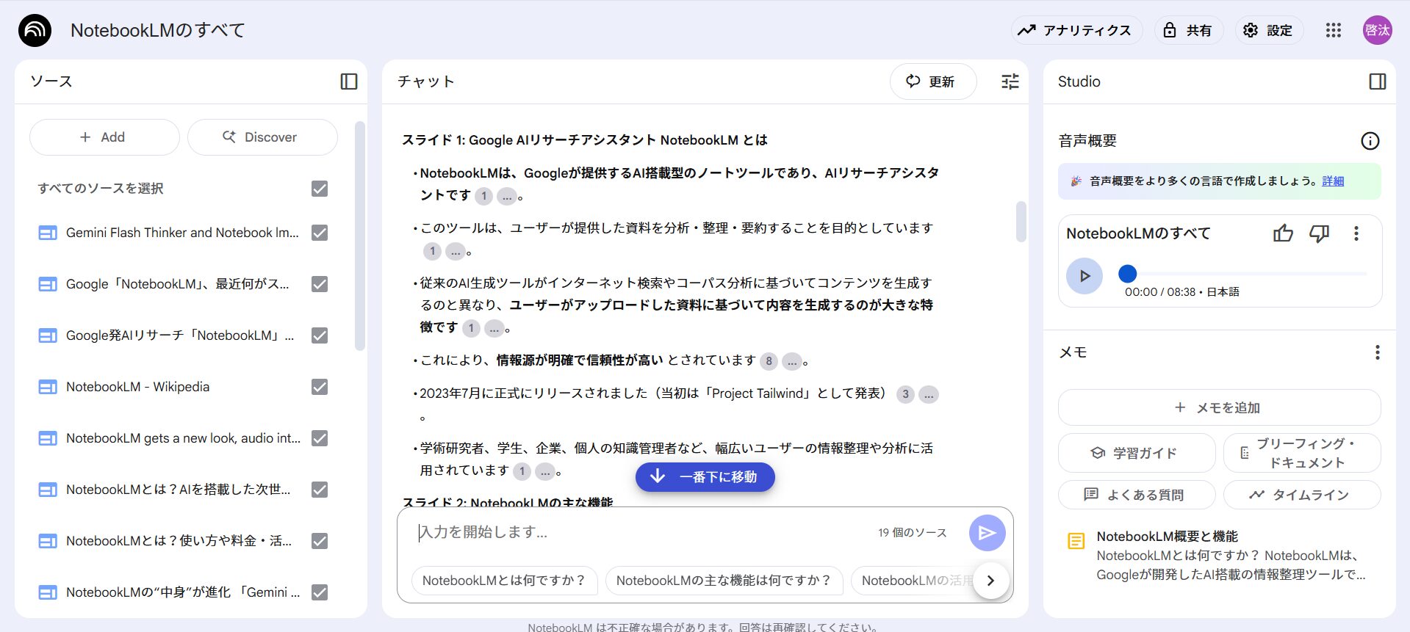Click Gemini Flash Thinker source document icon
The image size is (1410, 632).
48,233
